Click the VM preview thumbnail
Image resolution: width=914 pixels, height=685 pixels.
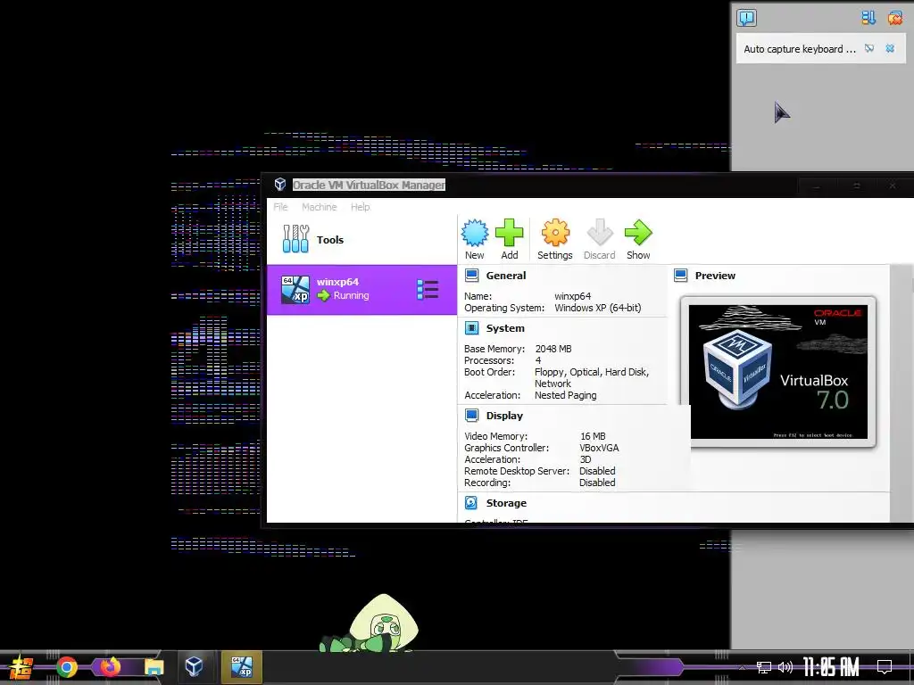(778, 372)
